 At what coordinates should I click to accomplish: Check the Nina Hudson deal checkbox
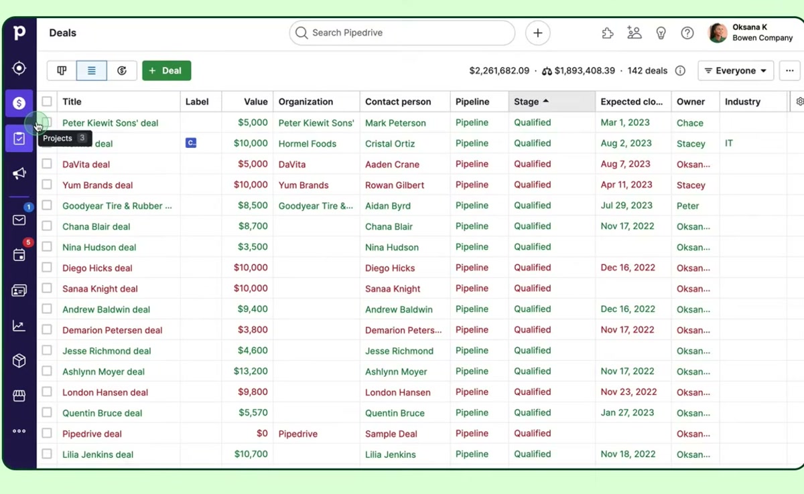(47, 247)
